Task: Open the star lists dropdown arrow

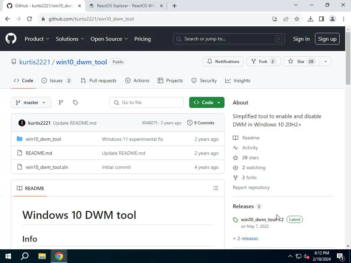Action: 326,62
